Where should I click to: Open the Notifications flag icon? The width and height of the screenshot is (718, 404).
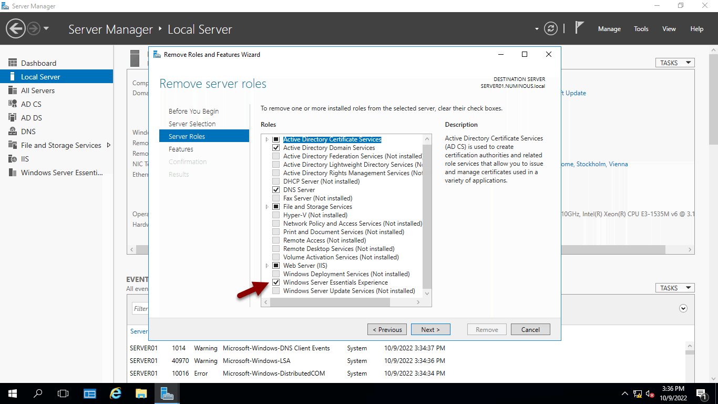click(579, 28)
